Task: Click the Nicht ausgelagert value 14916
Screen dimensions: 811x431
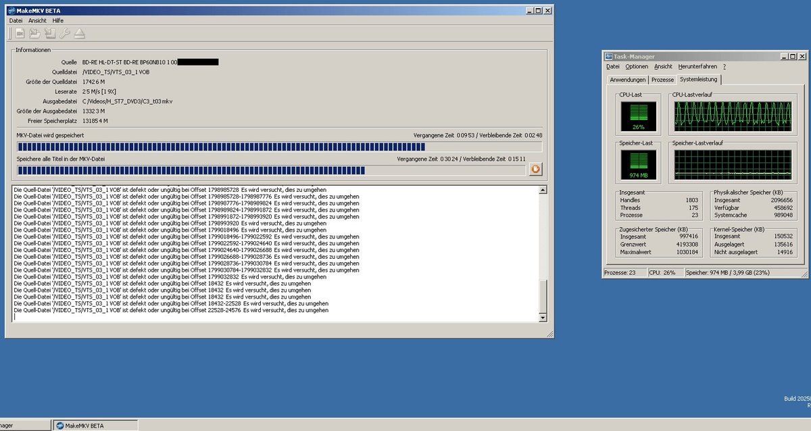Action: 784,252
